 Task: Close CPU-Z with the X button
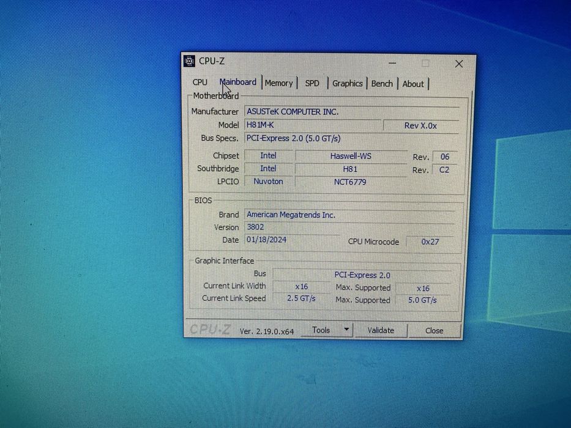pos(459,64)
